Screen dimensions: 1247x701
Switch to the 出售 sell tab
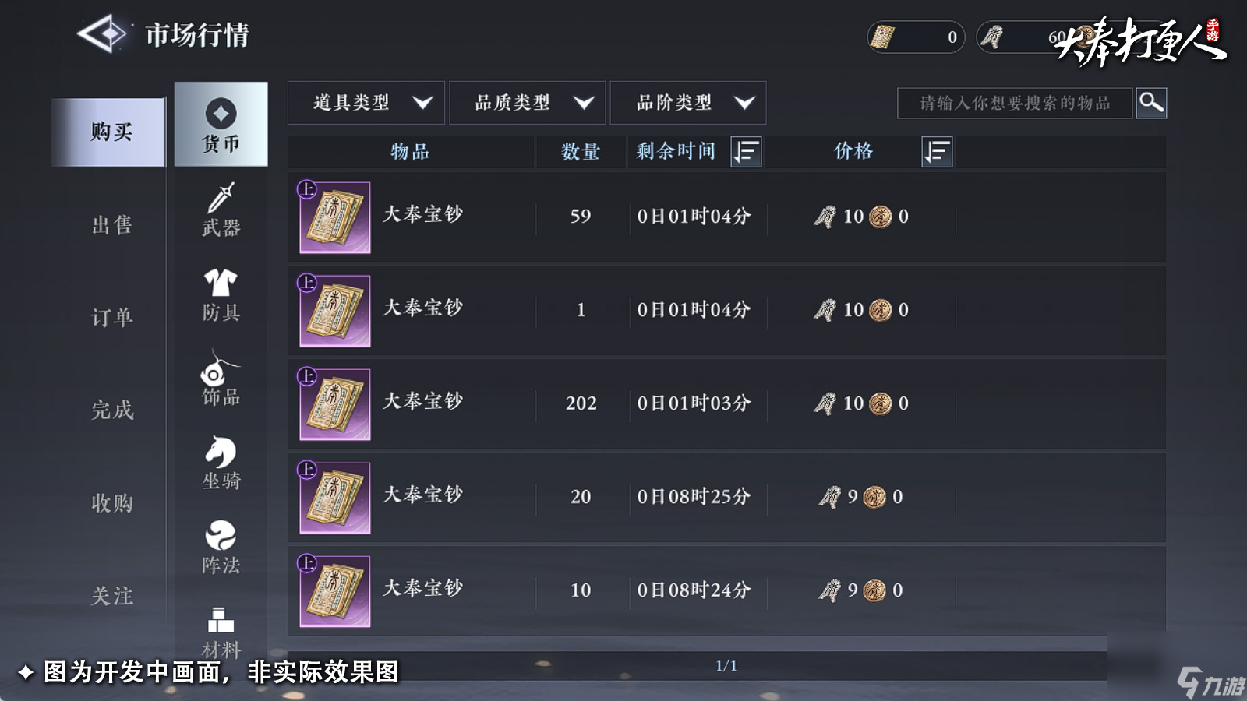[111, 225]
